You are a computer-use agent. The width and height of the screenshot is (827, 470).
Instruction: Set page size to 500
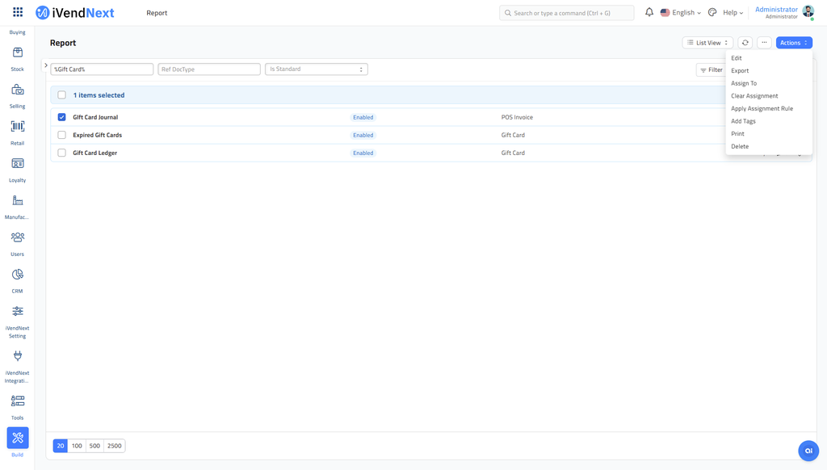pos(95,446)
